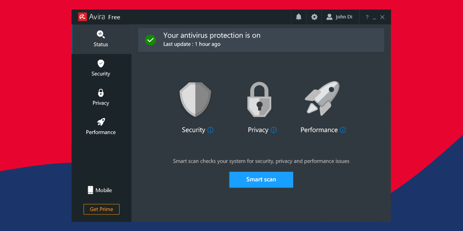
Task: Click the Get Prime button
Action: 101,209
